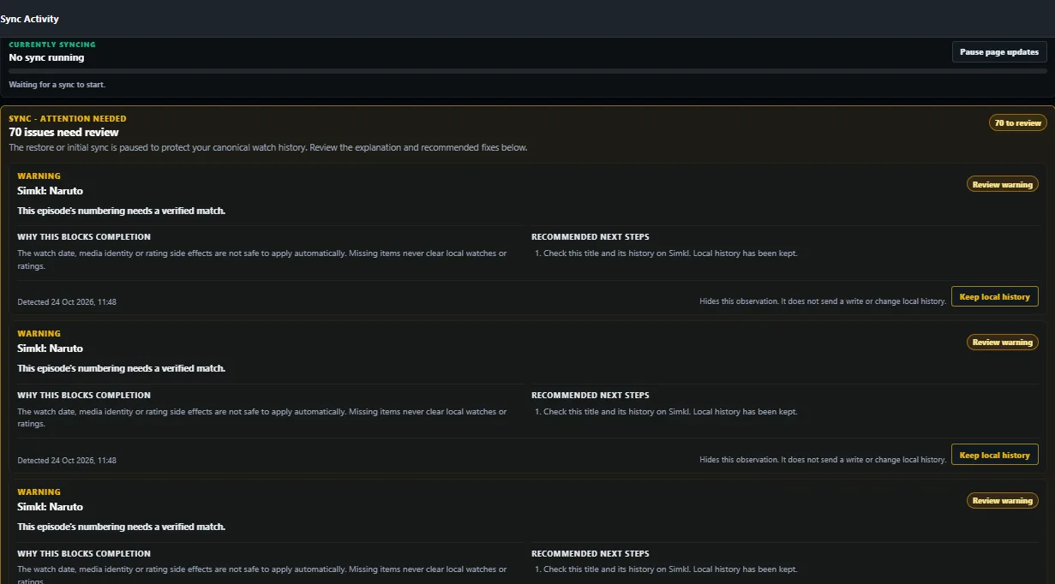
Task: Click the Sync Activity page heading
Action: (x=30, y=19)
